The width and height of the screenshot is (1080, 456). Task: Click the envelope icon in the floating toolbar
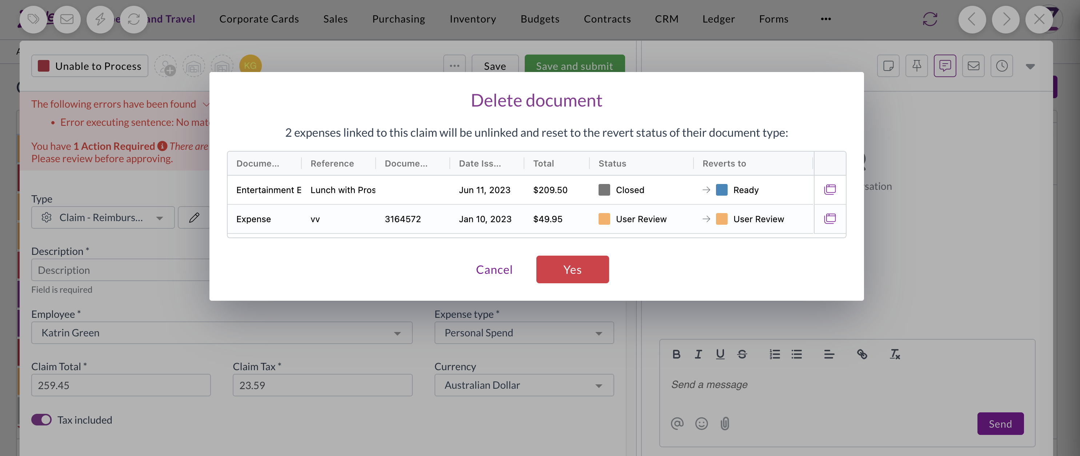point(67,19)
